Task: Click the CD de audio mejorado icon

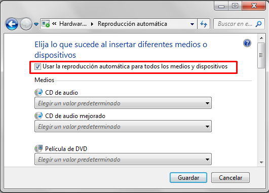Action: pyautogui.click(x=39, y=116)
